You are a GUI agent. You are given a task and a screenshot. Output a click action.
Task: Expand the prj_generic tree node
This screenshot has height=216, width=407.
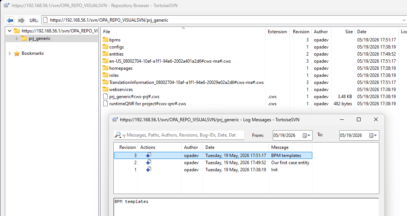click(x=16, y=38)
